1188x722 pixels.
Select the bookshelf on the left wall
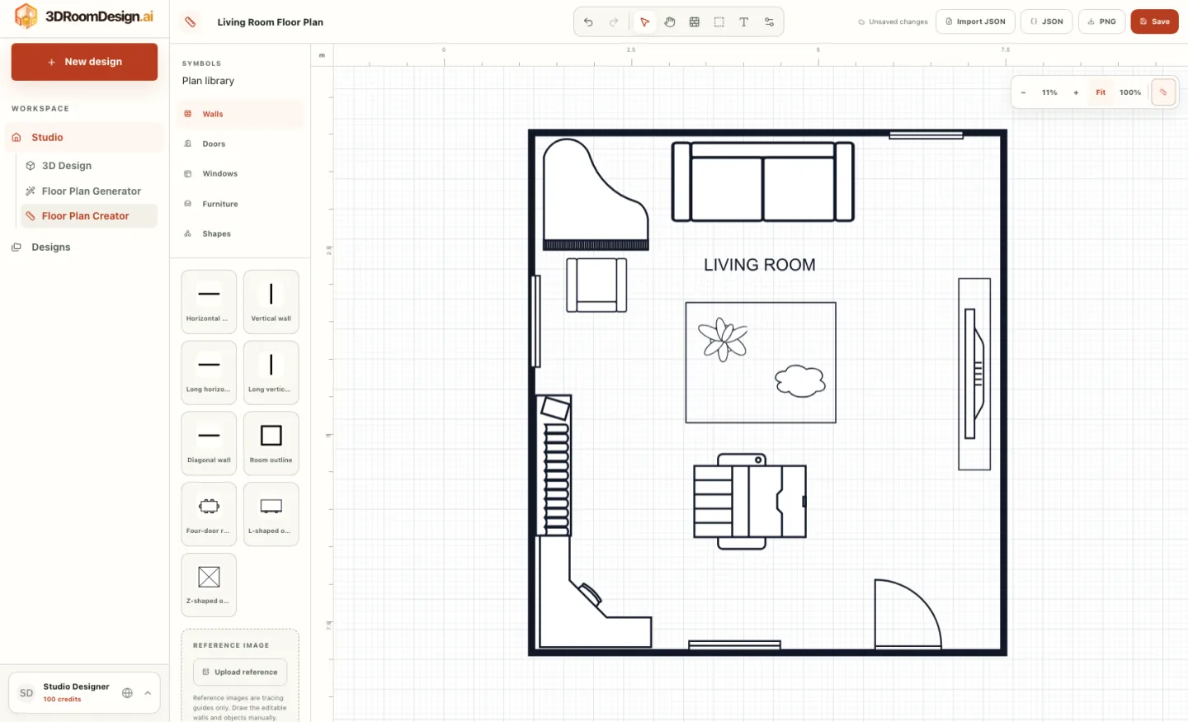pyautogui.click(x=554, y=465)
